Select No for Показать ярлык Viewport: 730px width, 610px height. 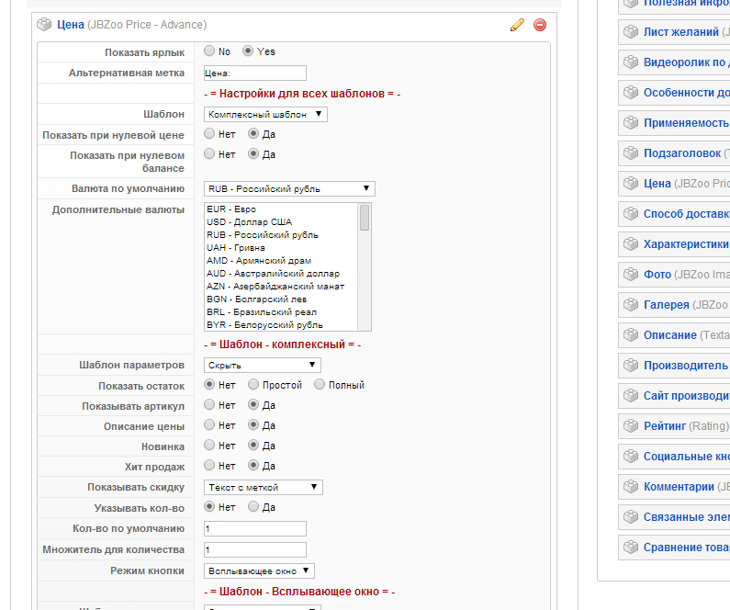[210, 51]
